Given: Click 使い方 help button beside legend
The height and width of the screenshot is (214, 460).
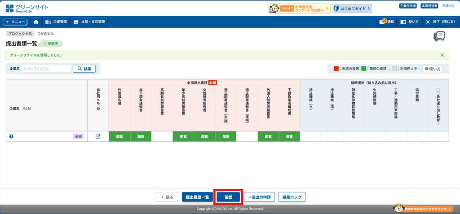Looking at the screenshot, I should pos(433,69).
